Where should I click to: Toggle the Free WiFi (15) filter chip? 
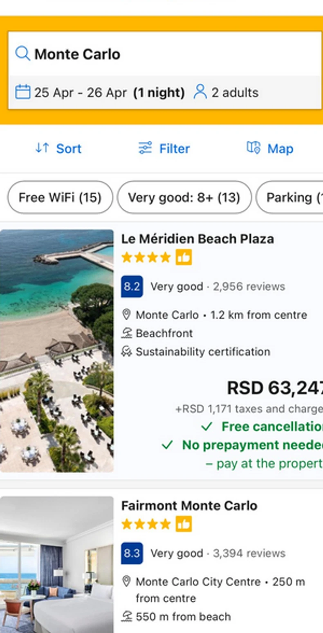(60, 198)
